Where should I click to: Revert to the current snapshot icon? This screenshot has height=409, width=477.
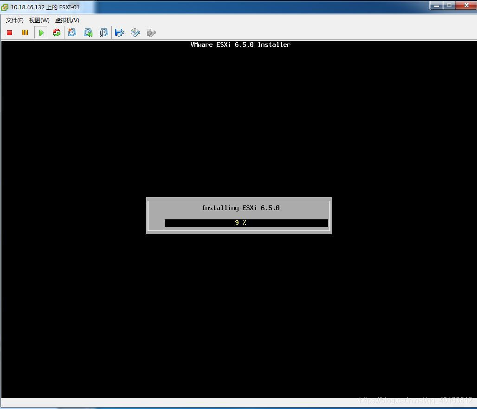[x=88, y=32]
